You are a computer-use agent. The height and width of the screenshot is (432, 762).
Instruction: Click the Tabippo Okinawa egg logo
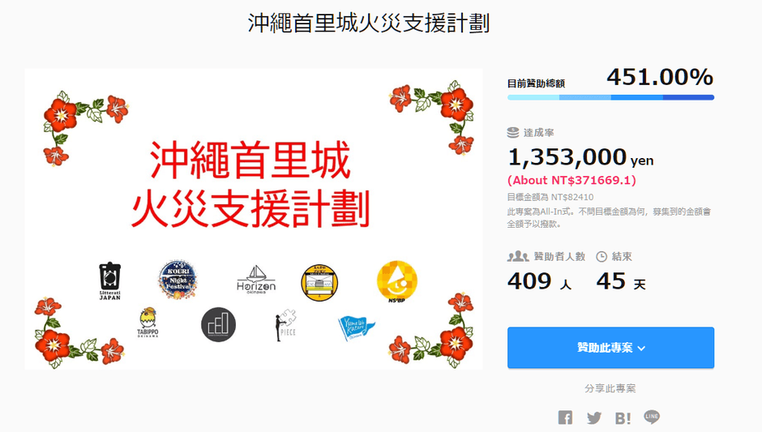pyautogui.click(x=148, y=323)
